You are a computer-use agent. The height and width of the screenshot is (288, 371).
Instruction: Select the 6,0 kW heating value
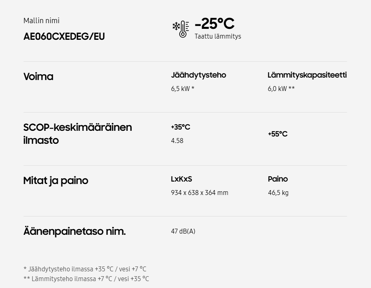click(281, 89)
